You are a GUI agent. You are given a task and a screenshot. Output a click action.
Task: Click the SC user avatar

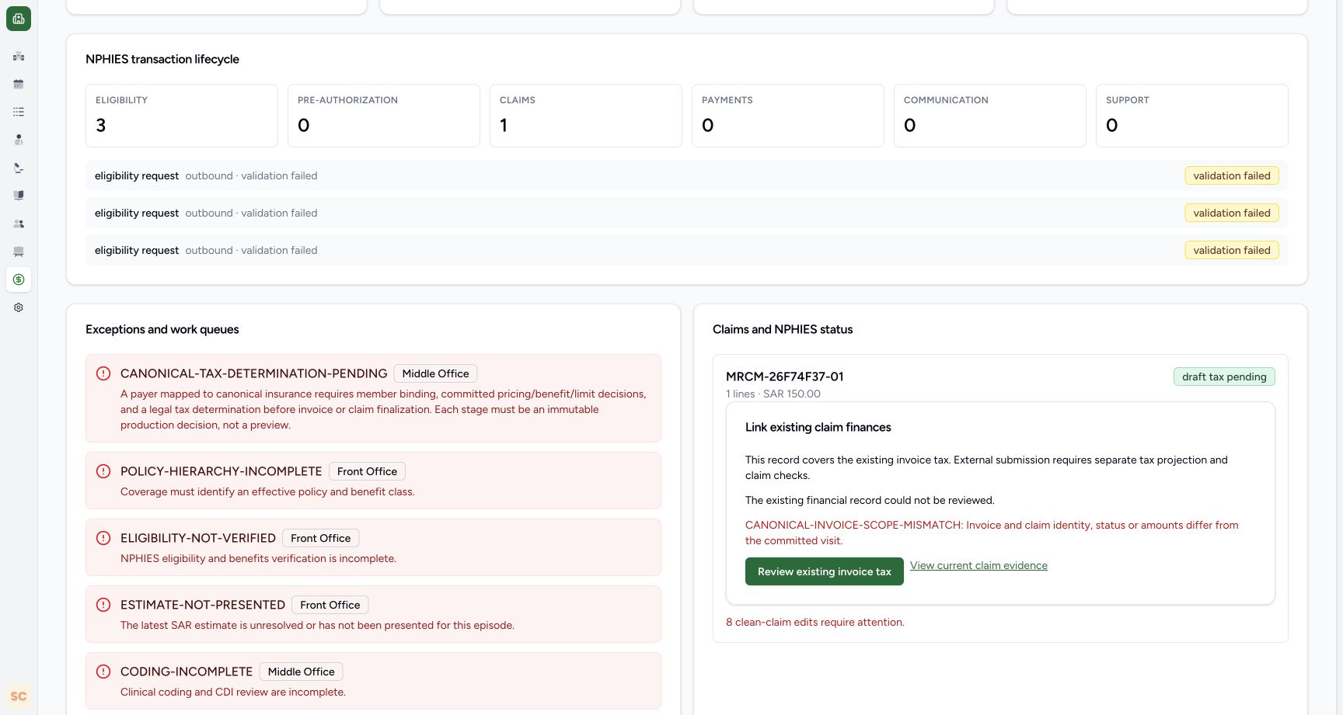(19, 696)
